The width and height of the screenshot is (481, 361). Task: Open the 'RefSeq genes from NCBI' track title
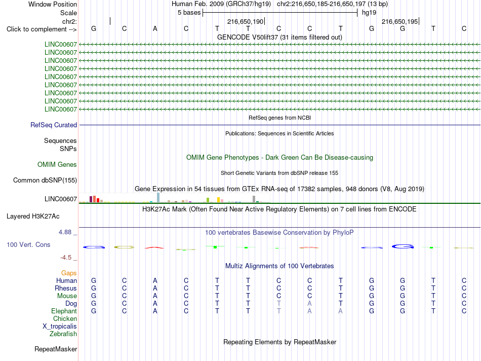(279, 118)
